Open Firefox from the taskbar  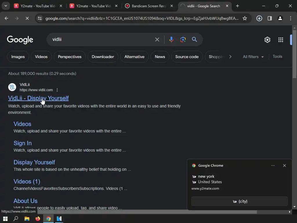pos(38,219)
